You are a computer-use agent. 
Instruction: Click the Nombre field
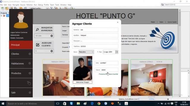coord(95,30)
